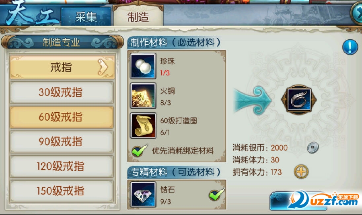Switch to the 采集 tab
The width and height of the screenshot is (362, 215).
86,16
